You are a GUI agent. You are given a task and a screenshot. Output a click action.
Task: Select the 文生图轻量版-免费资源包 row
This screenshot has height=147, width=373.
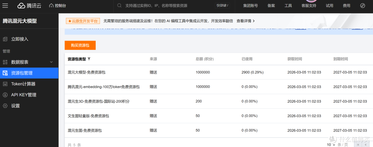click(x=219, y=116)
